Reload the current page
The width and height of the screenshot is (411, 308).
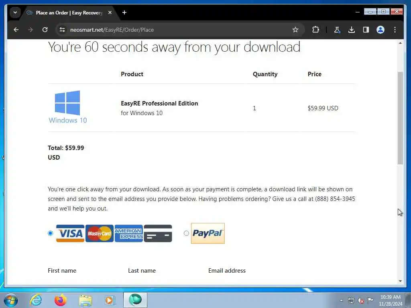(x=45, y=30)
